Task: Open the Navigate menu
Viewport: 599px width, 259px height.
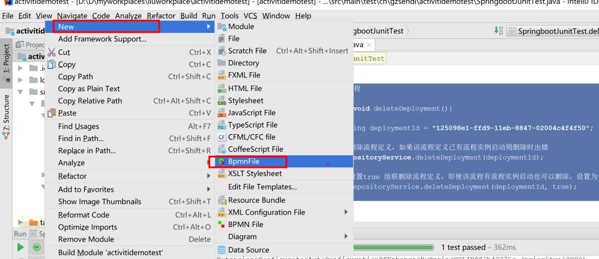Action: [x=72, y=16]
